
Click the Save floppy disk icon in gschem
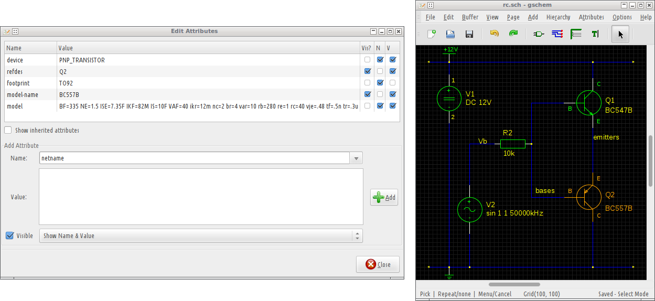pyautogui.click(x=469, y=34)
